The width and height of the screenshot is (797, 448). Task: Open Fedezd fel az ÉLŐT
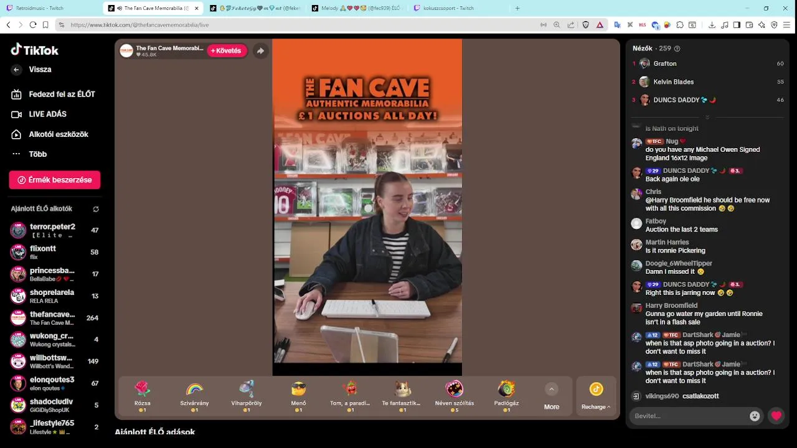(53, 94)
